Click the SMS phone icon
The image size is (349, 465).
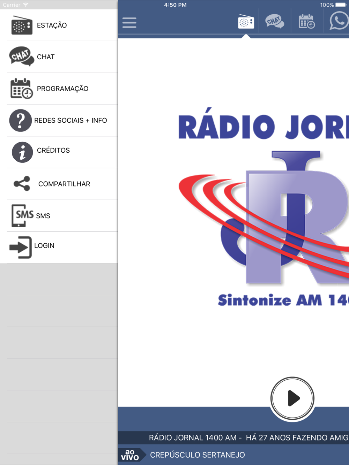click(23, 216)
